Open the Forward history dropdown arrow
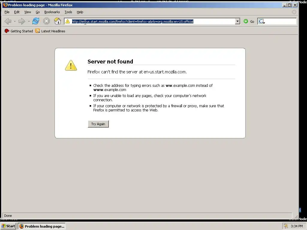This screenshot has width=307, height=230. [29, 21]
